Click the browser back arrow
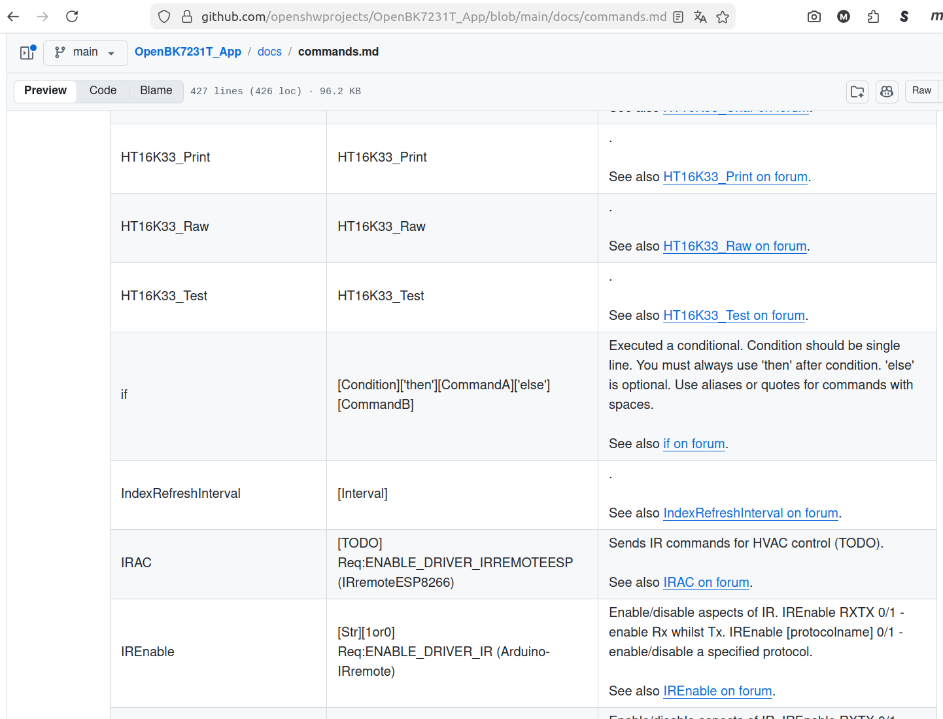 (13, 16)
